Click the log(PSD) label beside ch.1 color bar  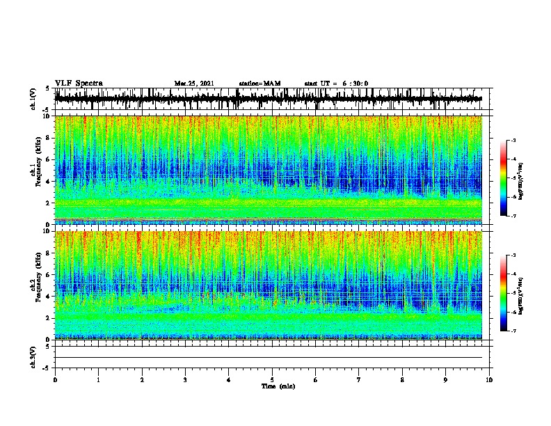click(x=521, y=181)
